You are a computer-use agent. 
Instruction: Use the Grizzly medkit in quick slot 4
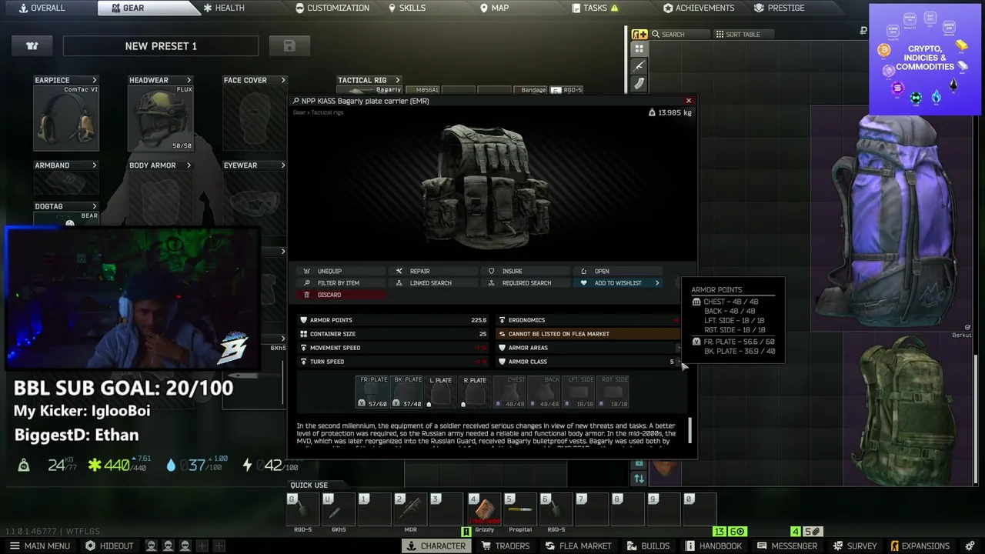[x=484, y=511]
